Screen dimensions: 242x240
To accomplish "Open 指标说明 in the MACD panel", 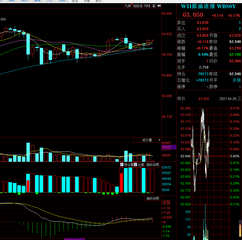I will (153, 198).
